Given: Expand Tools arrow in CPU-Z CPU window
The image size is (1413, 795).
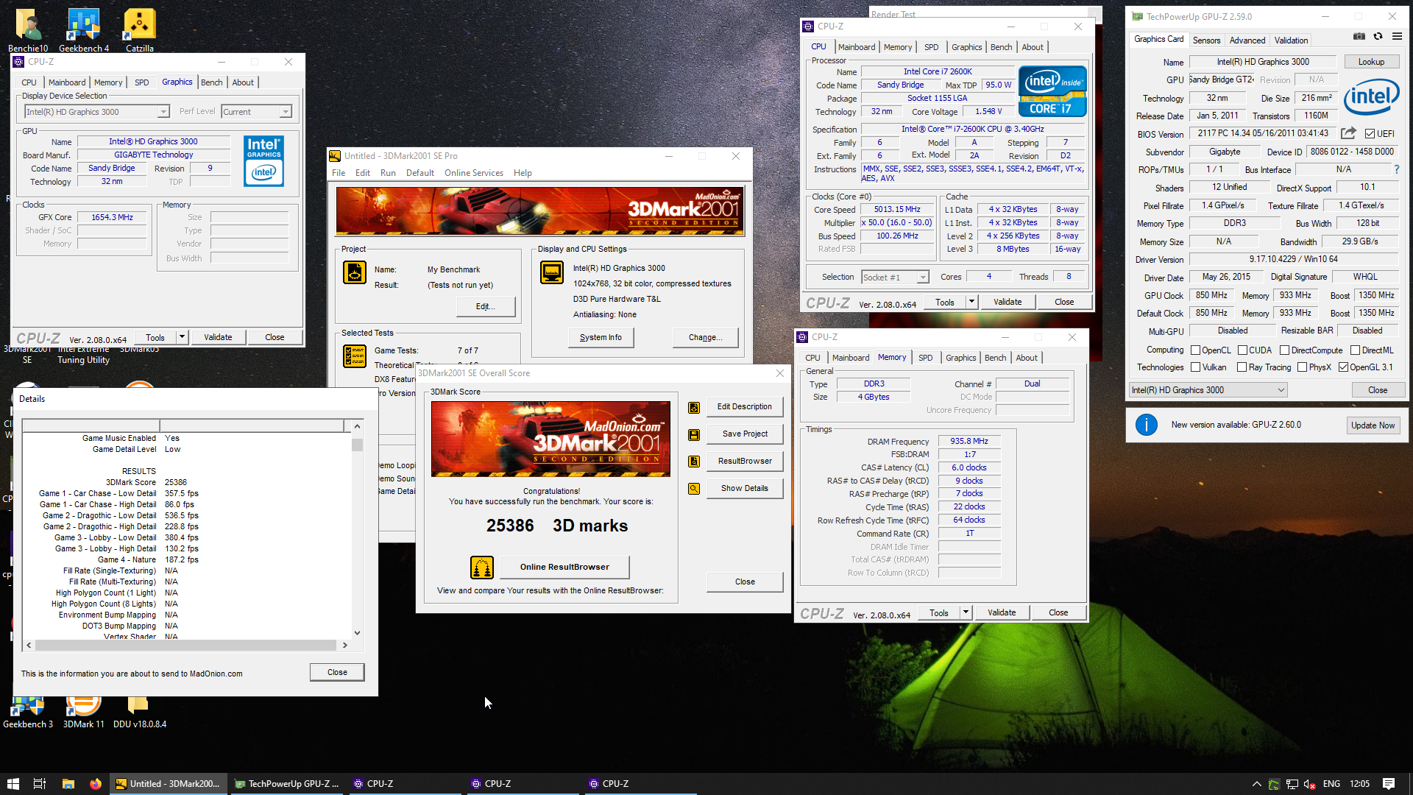Looking at the screenshot, I should coord(971,302).
